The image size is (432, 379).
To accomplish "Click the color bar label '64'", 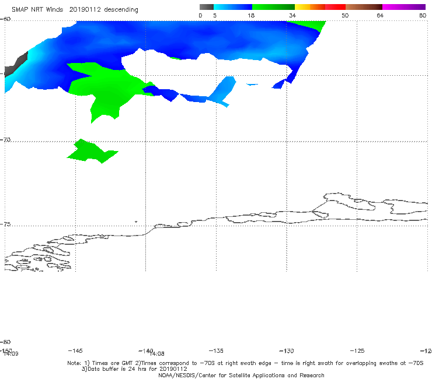I will (x=380, y=15).
